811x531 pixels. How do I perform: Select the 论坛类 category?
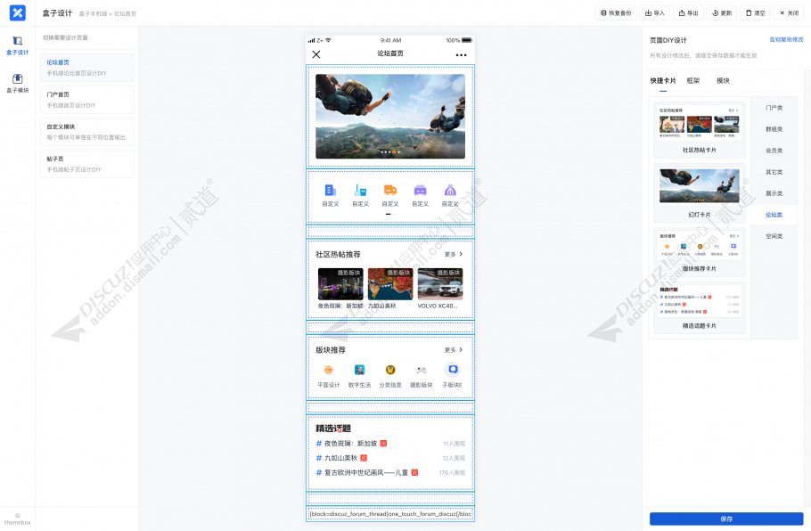pyautogui.click(x=774, y=215)
